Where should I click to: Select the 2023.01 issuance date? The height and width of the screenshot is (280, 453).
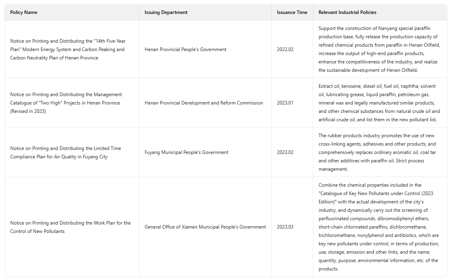point(285,103)
